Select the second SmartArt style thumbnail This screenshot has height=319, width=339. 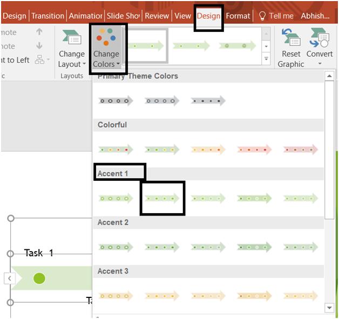[191, 46]
